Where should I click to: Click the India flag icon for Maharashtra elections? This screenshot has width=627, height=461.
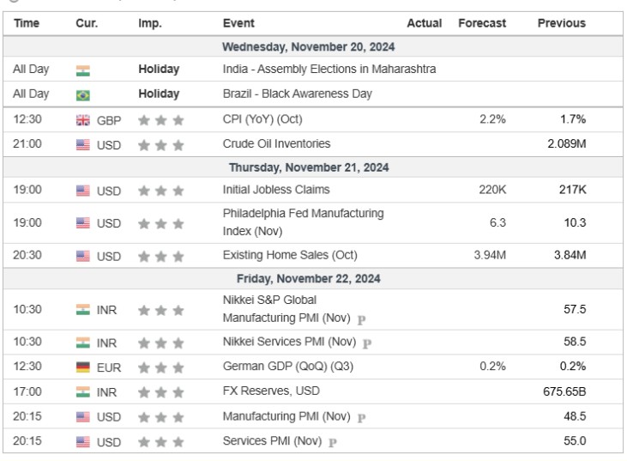83,70
